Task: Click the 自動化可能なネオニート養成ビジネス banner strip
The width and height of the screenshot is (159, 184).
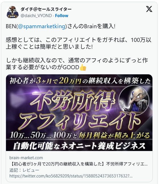Action: click(x=79, y=146)
